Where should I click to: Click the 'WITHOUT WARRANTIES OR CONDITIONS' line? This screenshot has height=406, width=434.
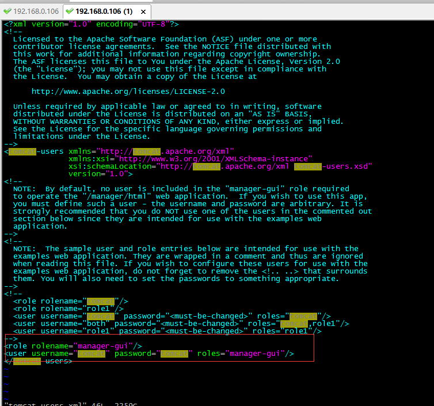178,122
